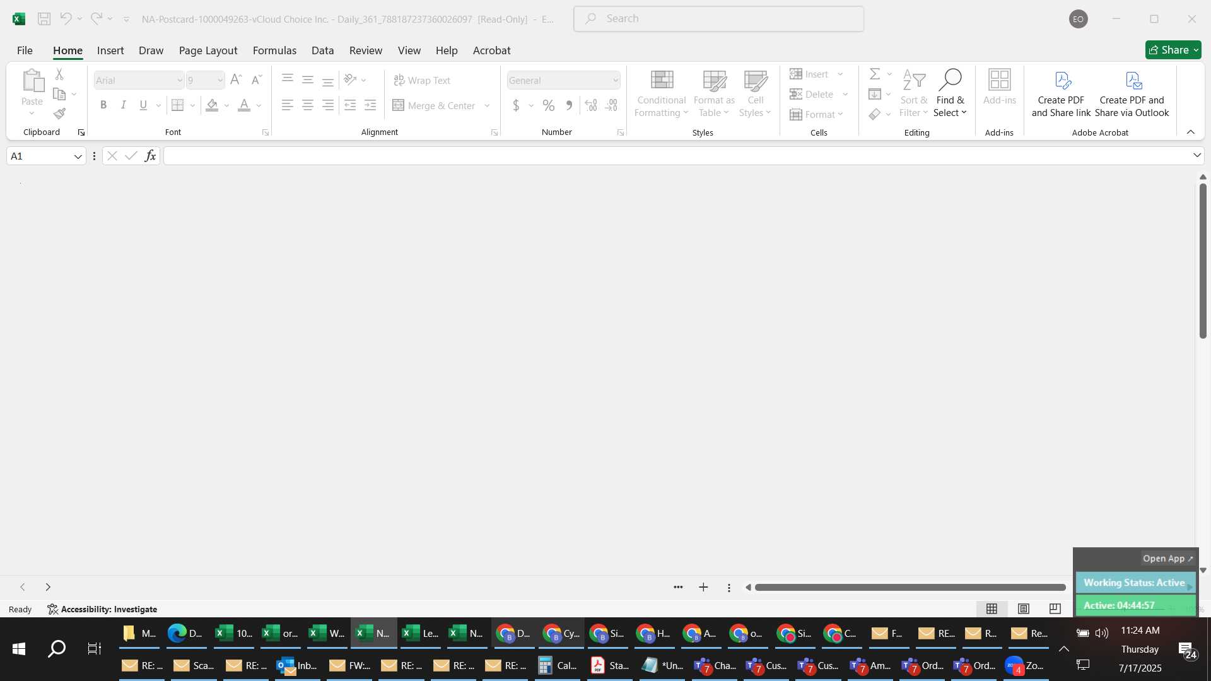1211x681 pixels.
Task: Toggle Underline formatting
Action: coord(143,105)
